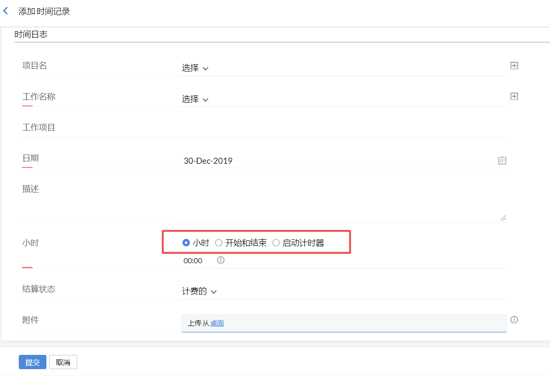The width and height of the screenshot is (550, 376).
Task: Click the info icon beside 00:00 hours
Action: pos(220,260)
